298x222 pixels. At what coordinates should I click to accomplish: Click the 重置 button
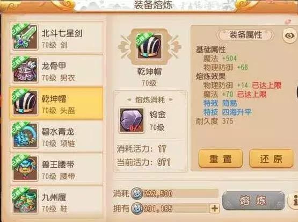221,159
